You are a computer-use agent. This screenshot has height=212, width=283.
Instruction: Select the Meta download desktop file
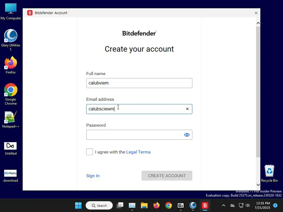pyautogui.click(x=11, y=176)
